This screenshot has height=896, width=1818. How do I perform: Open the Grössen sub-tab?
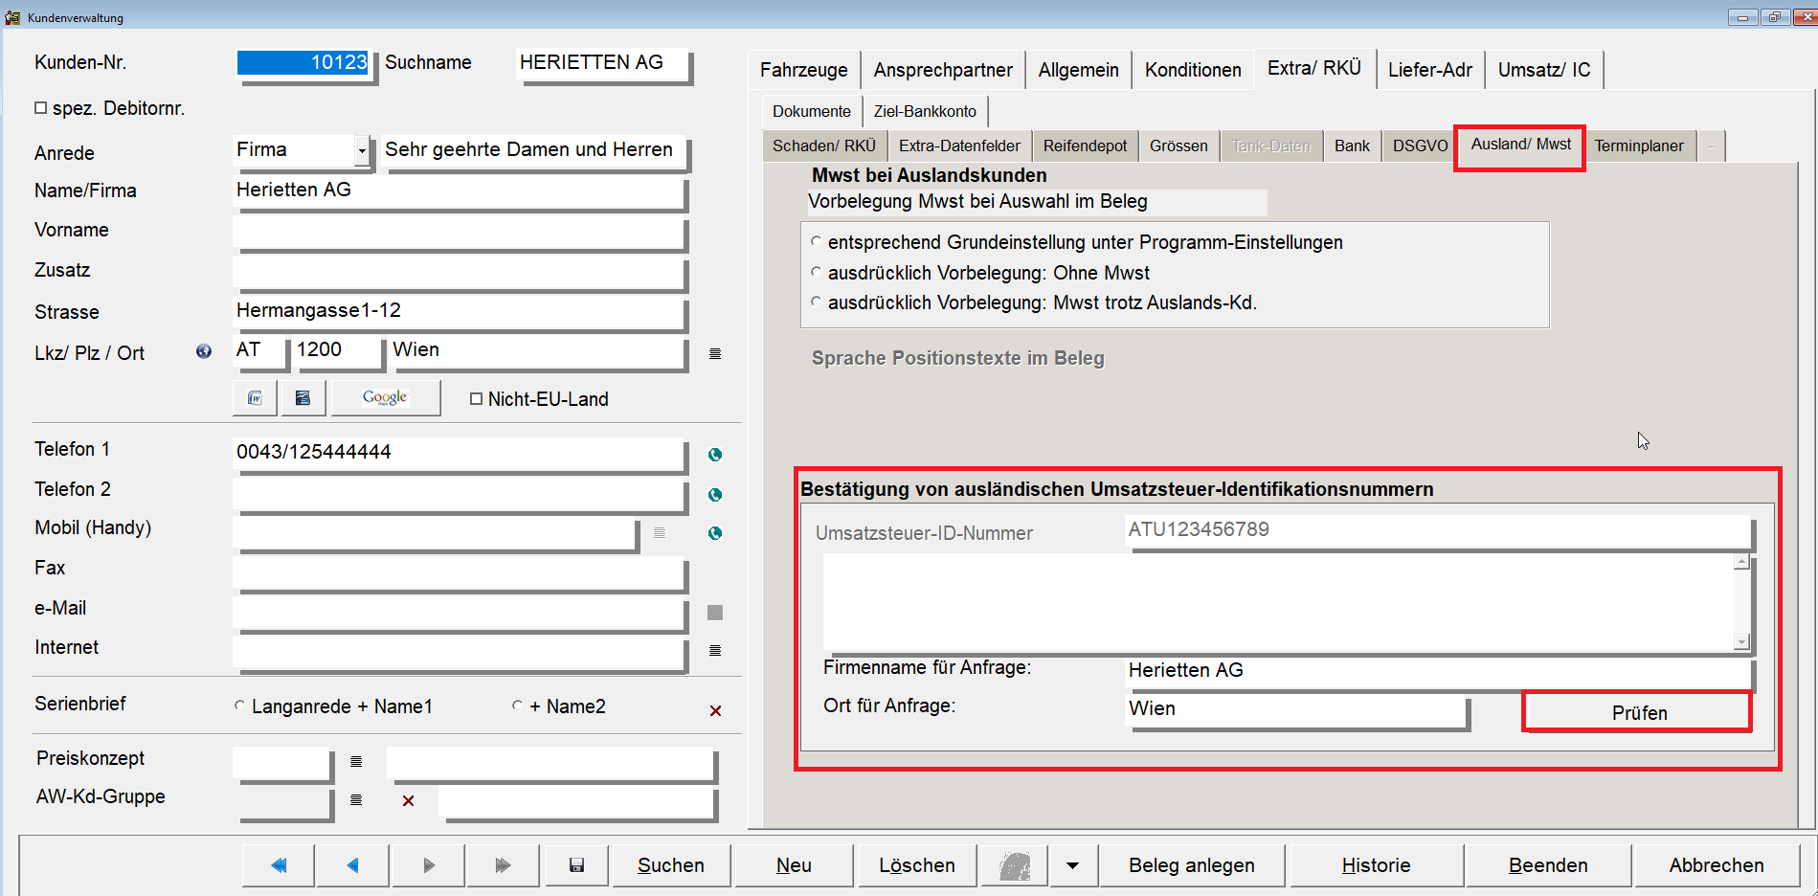1178,146
